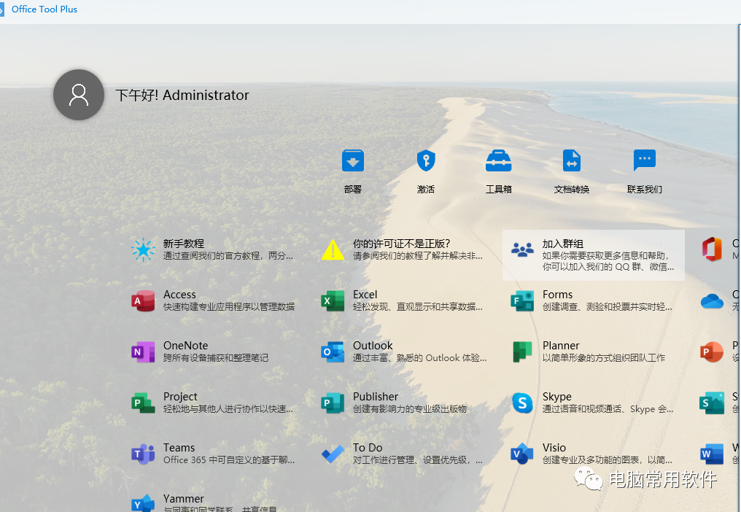Viewport: 741px width, 512px height.
Task: Launch the Publisher app tile
Action: tap(404, 403)
